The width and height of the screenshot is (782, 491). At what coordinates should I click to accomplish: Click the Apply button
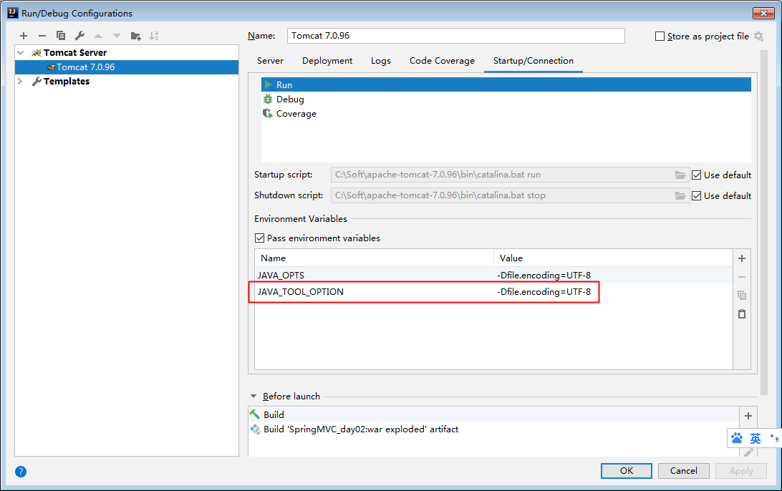[x=741, y=470]
